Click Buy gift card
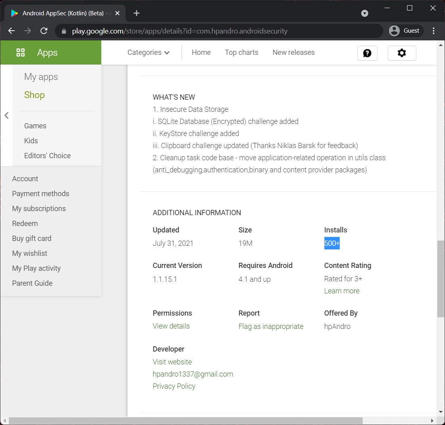 pos(31,239)
